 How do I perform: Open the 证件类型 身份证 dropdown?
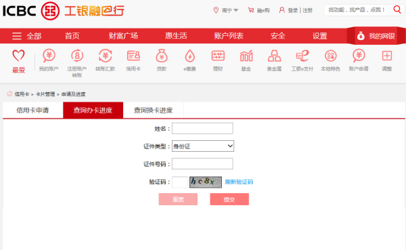tap(203, 146)
